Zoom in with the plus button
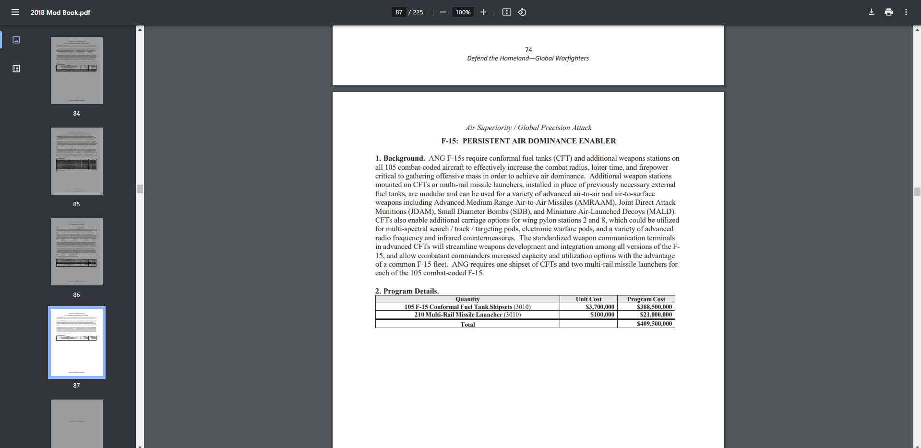Image resolution: width=921 pixels, height=448 pixels. 483,12
